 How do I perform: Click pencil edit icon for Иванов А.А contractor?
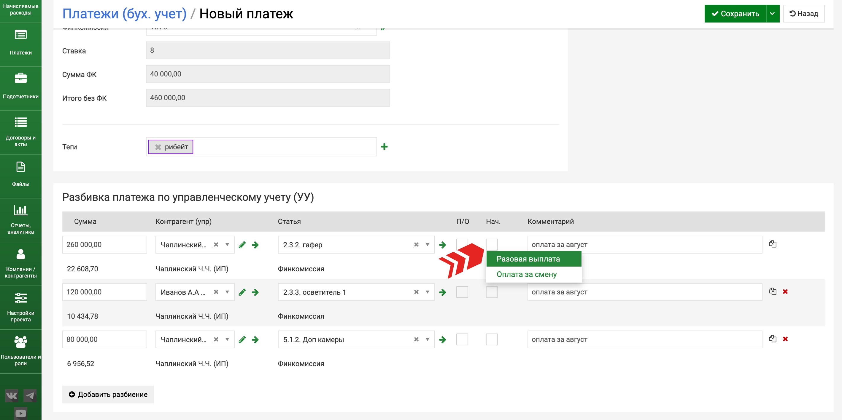[242, 292]
